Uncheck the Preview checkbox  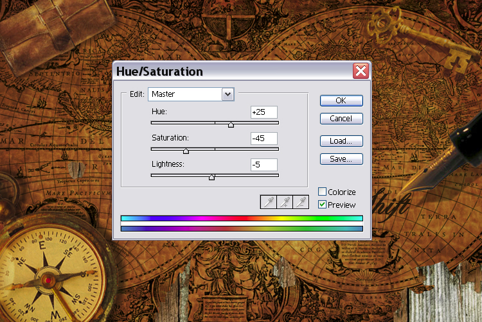pyautogui.click(x=323, y=205)
